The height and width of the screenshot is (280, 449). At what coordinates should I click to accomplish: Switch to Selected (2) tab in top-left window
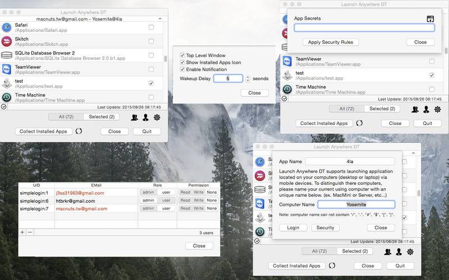click(x=102, y=117)
